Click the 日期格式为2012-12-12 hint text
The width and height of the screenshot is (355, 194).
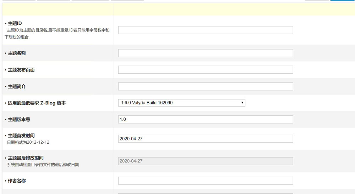(x=28, y=142)
